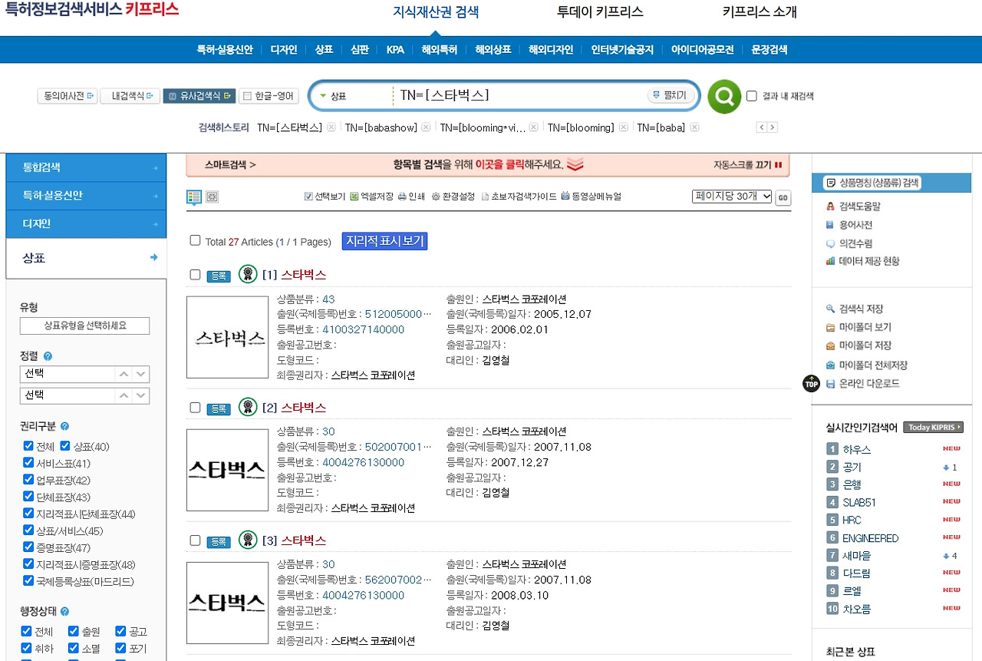The image size is (982, 661).
Task: Open the 동영상메뉴얼 video manual
Action: tap(591, 197)
